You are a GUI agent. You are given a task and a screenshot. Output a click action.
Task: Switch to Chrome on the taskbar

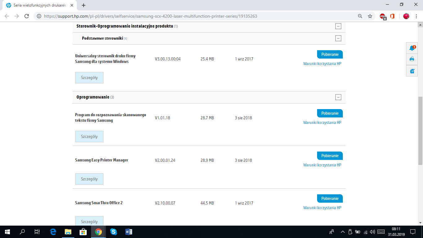coord(98,232)
